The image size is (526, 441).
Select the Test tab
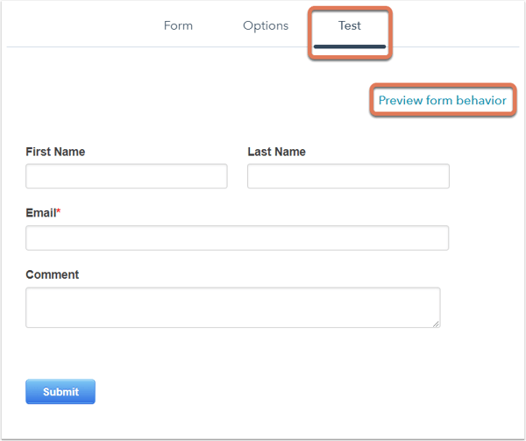(350, 25)
